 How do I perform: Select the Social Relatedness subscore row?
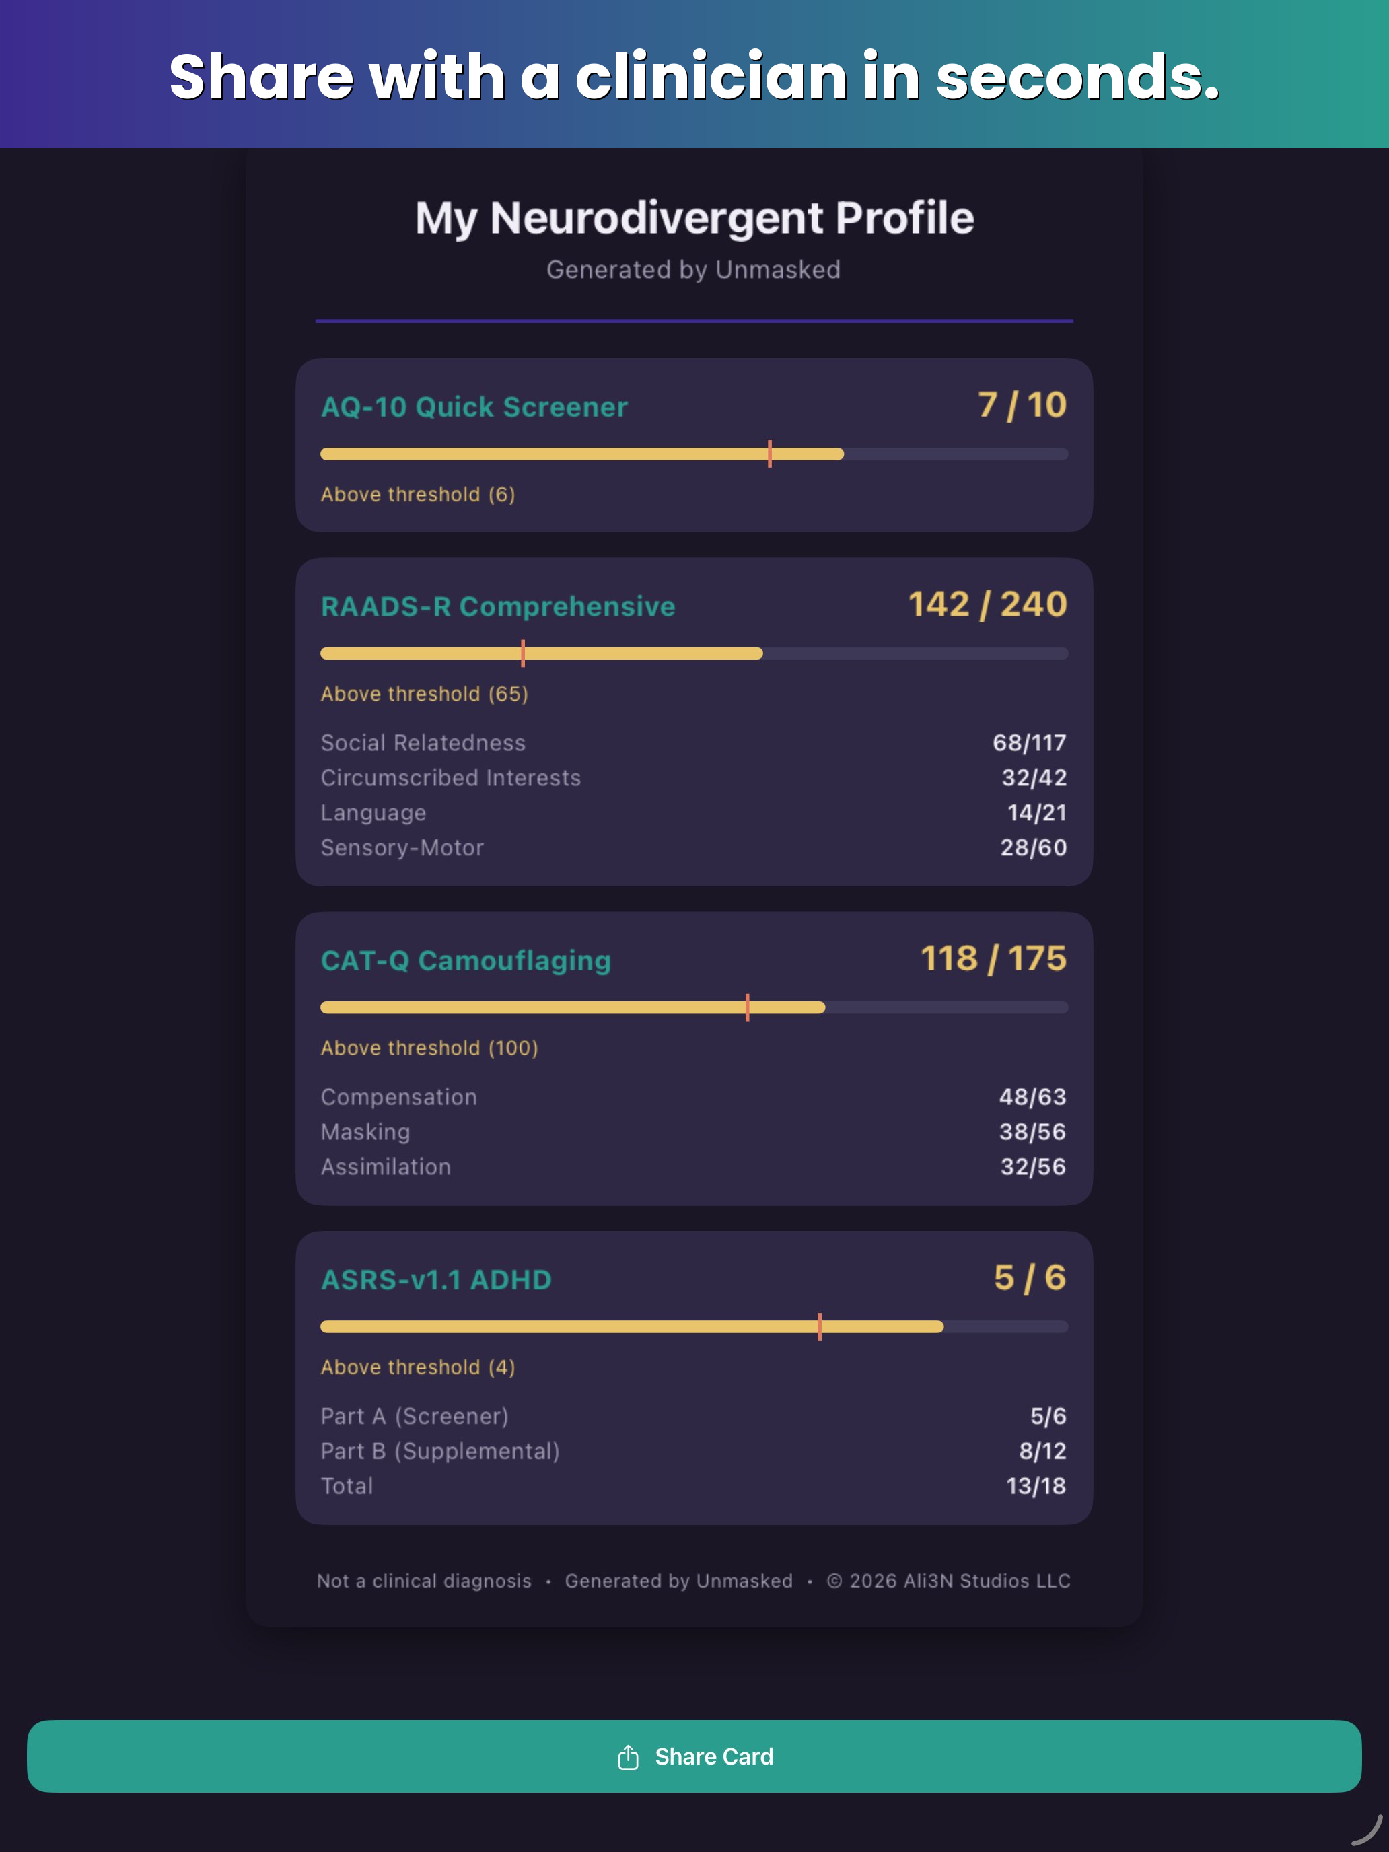click(x=694, y=743)
